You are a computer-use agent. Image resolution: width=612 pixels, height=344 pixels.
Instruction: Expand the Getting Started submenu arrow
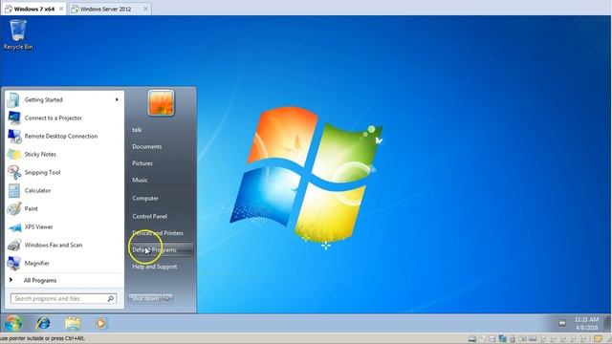(117, 99)
